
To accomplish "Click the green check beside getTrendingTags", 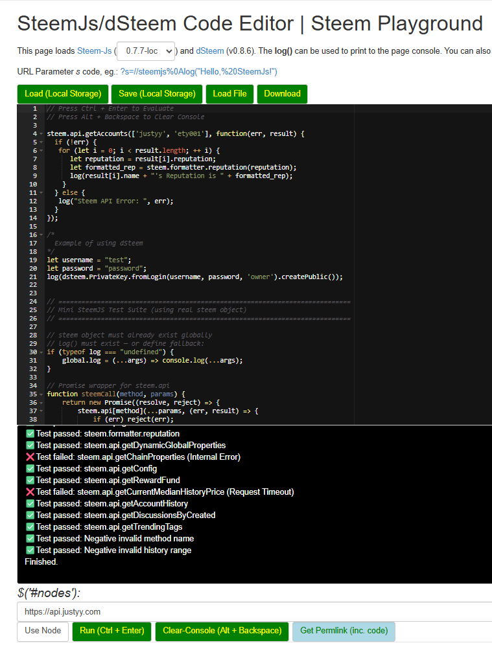I will [x=30, y=527].
